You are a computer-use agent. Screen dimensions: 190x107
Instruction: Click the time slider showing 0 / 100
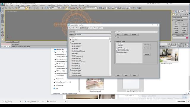12,42
